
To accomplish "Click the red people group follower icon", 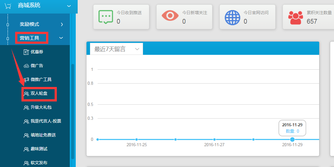I will [295, 17].
